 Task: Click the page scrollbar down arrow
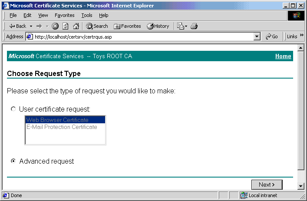tap(301, 186)
